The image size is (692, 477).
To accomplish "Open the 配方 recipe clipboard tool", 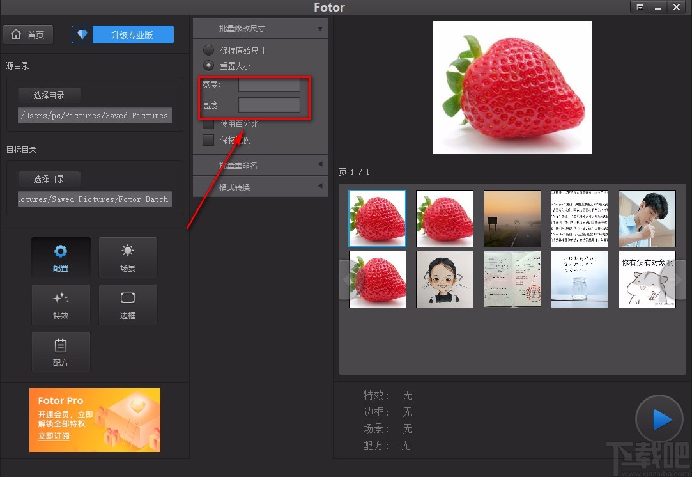I will (x=61, y=352).
